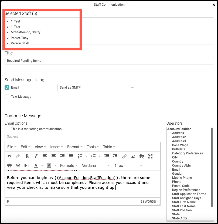
Task: Open the File menu
Action: pos(12,147)
